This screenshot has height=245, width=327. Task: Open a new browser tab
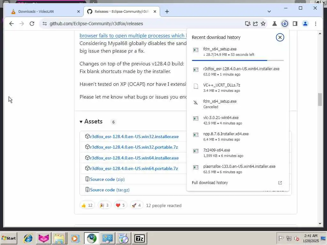(x=167, y=11)
